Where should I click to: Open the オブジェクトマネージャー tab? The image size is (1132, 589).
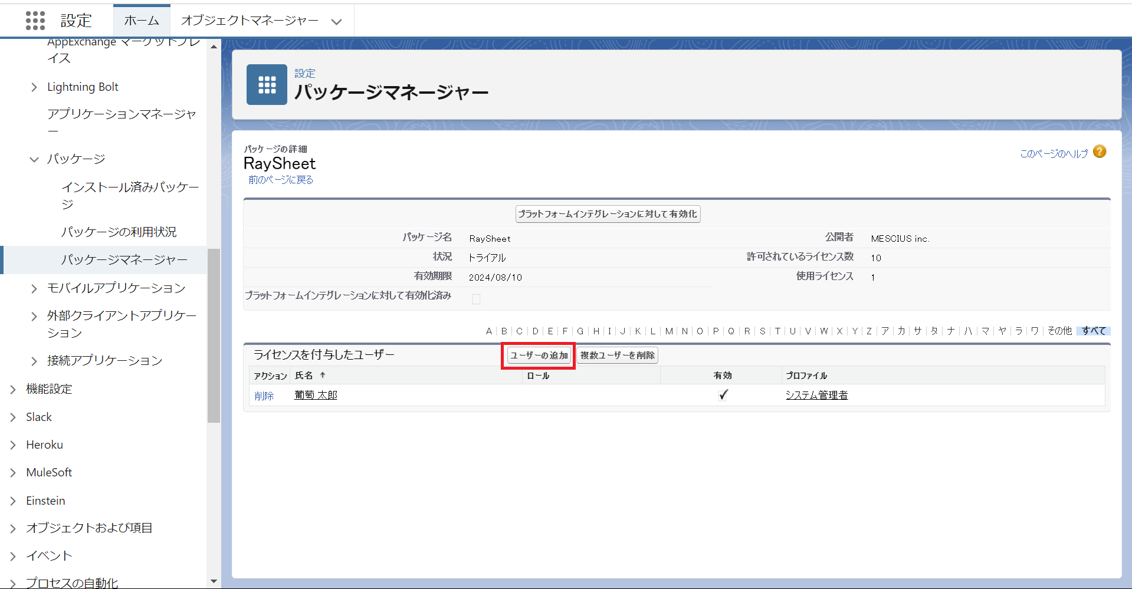[x=250, y=21]
